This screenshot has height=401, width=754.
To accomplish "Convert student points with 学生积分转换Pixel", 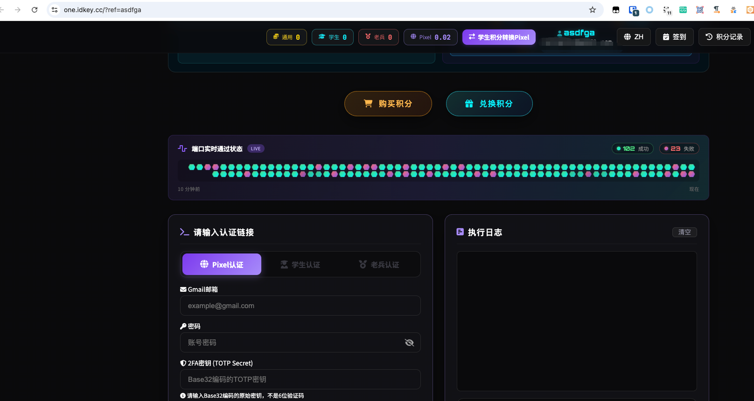I will pos(499,37).
